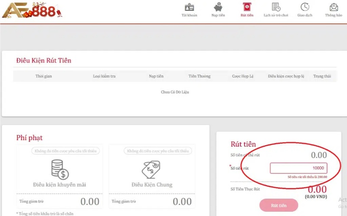This screenshot has width=347, height=216.
Task: Click the Trạng thái column header
Action: point(322,76)
